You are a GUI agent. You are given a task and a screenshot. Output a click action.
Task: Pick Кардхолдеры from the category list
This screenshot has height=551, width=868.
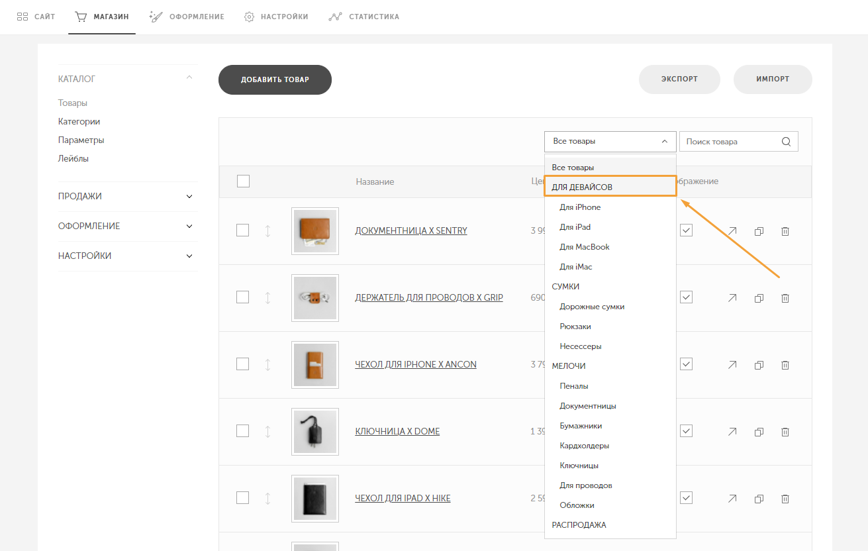pyautogui.click(x=610, y=446)
